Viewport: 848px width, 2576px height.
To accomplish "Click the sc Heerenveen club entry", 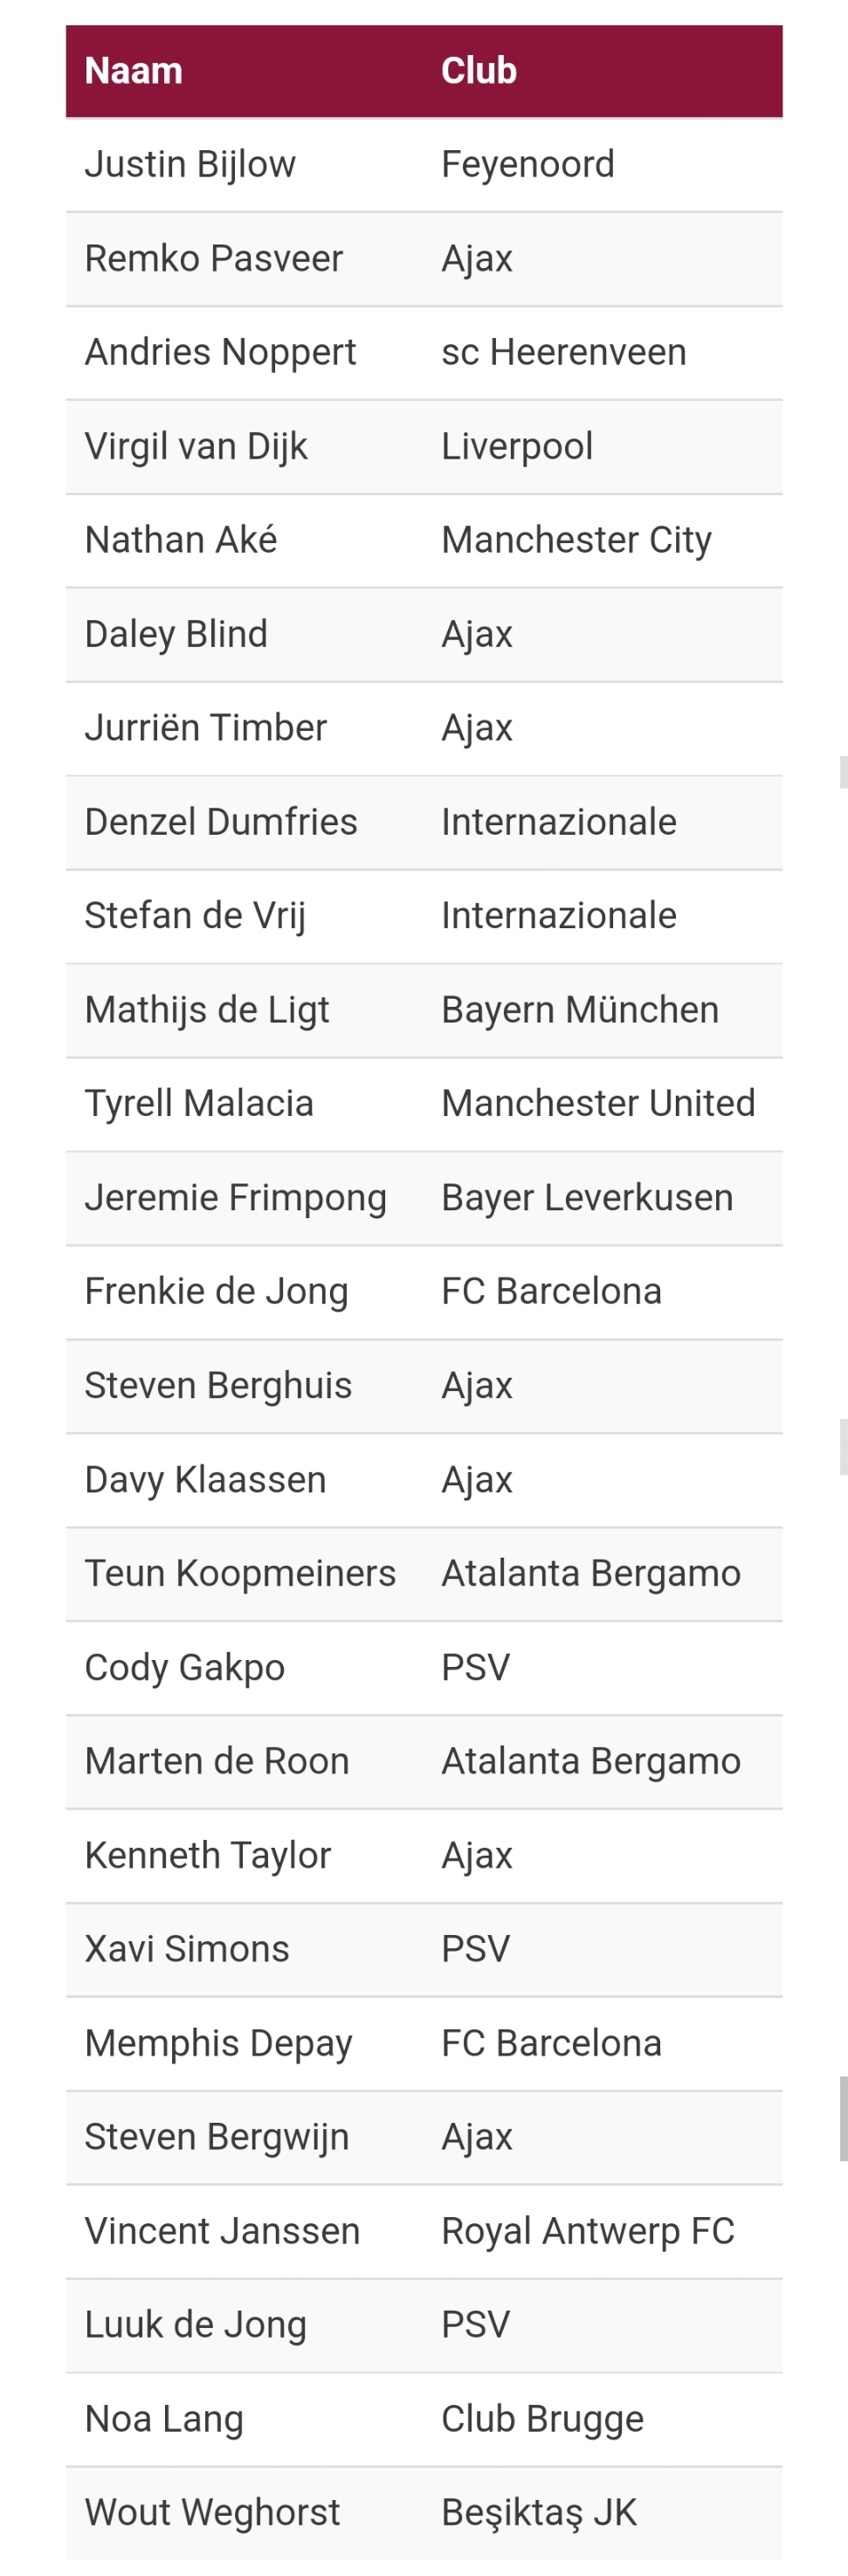I will [x=564, y=353].
